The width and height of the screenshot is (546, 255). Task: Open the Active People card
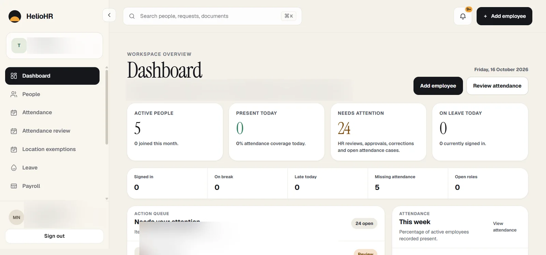click(x=175, y=132)
